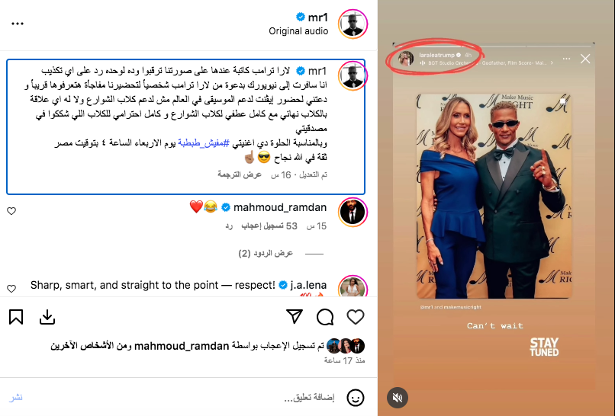
Task: Open the emoji picker smiley icon
Action: (x=356, y=398)
